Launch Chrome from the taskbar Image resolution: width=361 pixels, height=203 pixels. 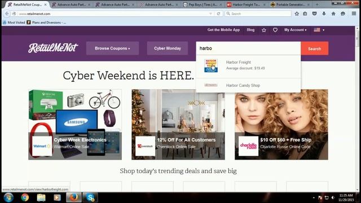coord(25,197)
